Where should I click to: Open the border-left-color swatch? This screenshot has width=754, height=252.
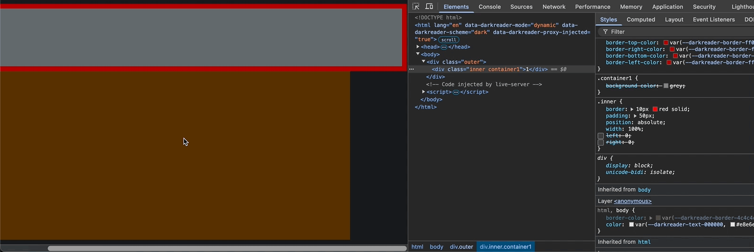(669, 62)
